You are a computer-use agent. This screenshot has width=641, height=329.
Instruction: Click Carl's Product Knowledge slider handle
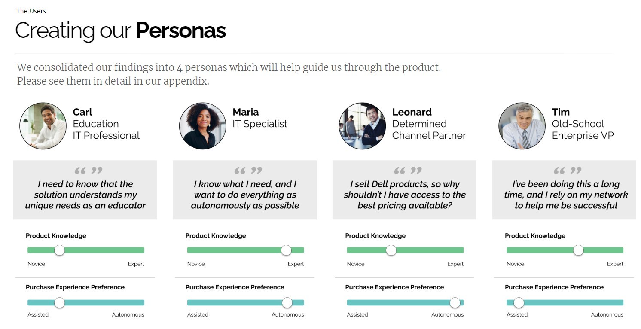click(x=60, y=250)
